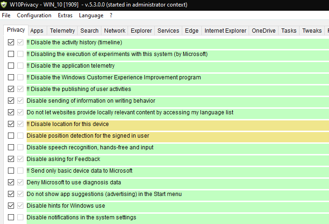Uncheck Deny Microsoft to use diagnosis data
Viewport: 329px width, 224px height.
pyautogui.click(x=11, y=182)
